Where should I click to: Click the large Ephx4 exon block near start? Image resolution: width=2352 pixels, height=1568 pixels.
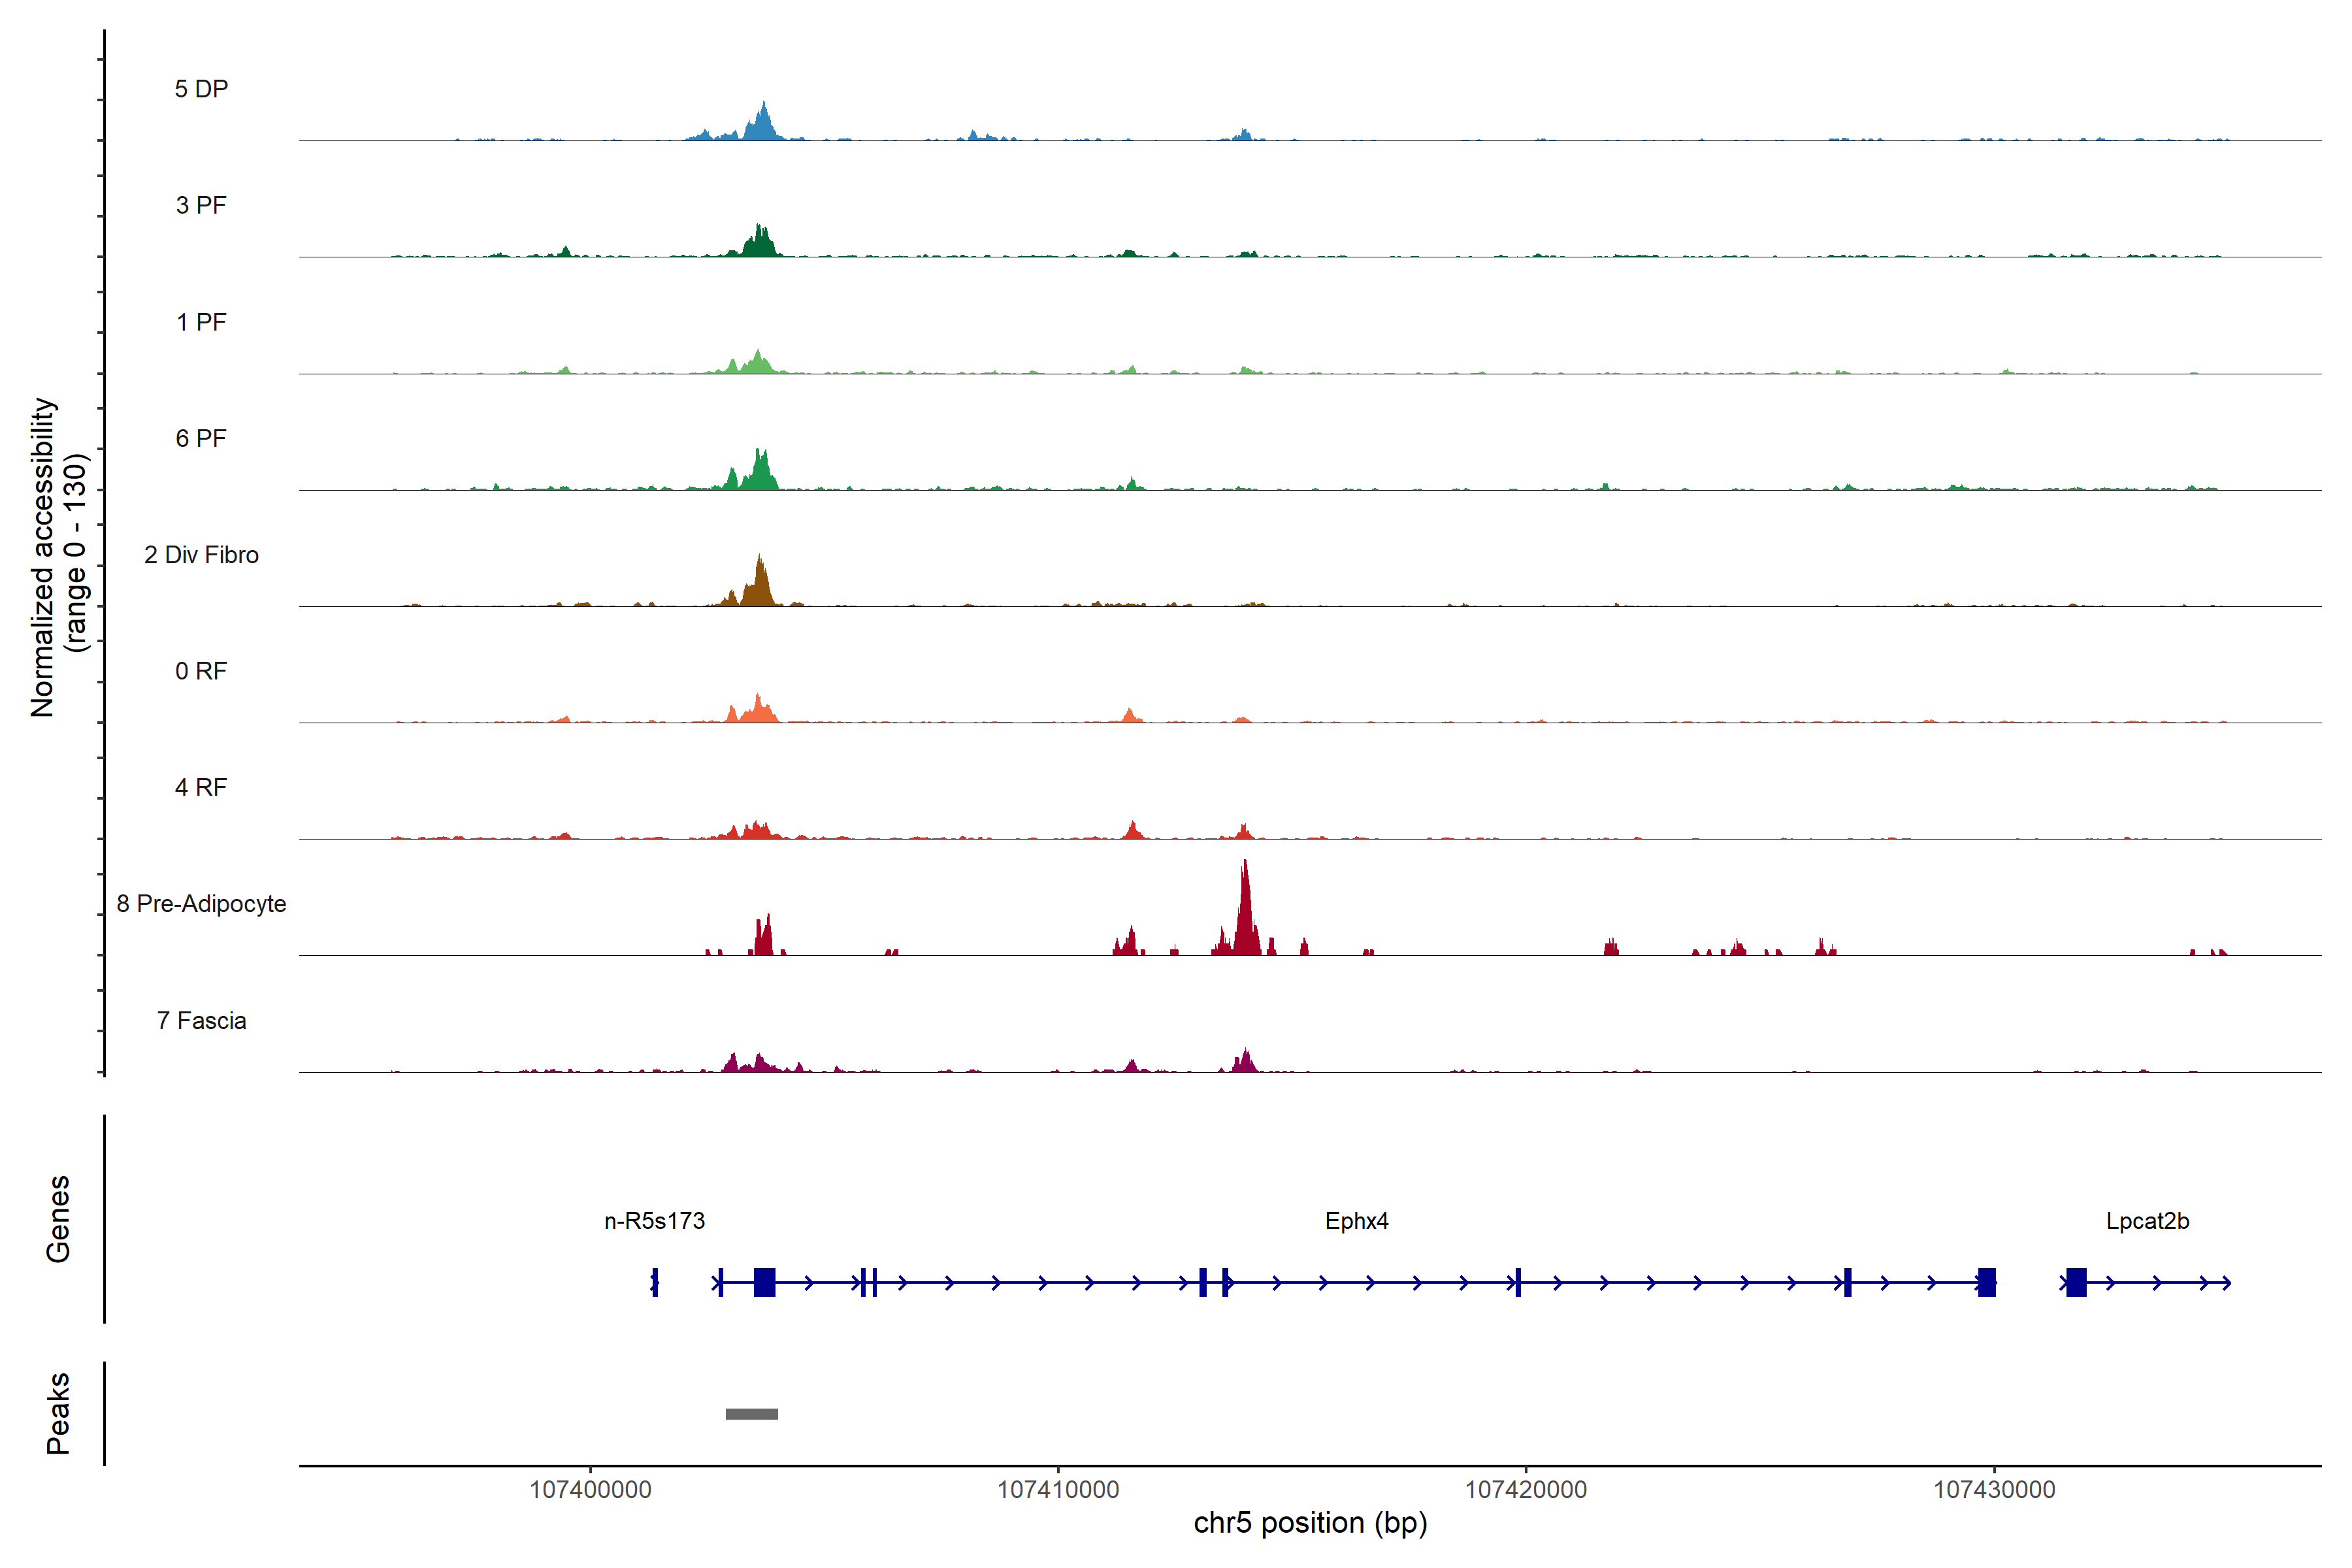tap(764, 1282)
